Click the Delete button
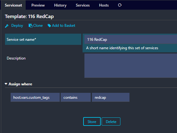Image resolution: width=177 pixels, height=133 pixels. [111, 121]
